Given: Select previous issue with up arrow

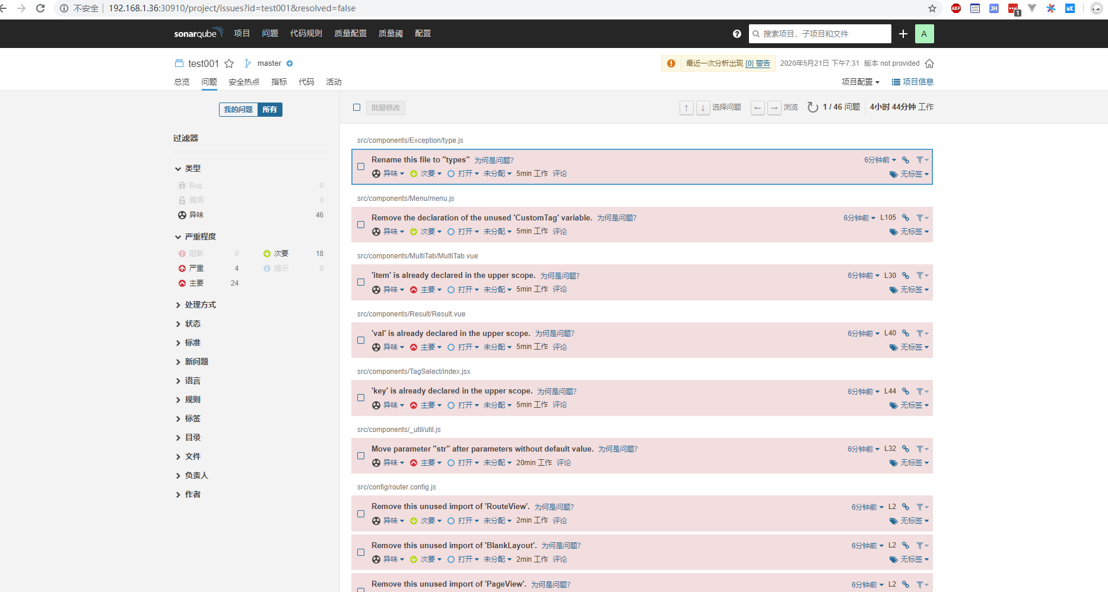Looking at the screenshot, I should 687,107.
